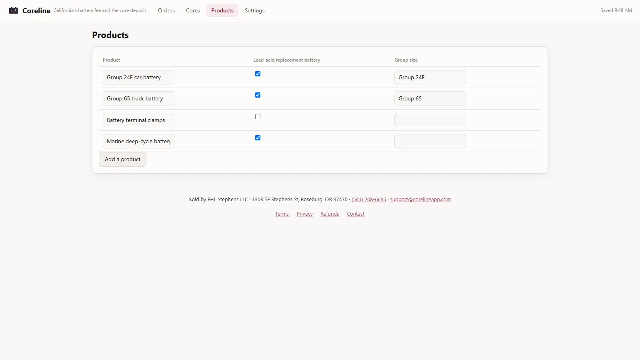This screenshot has width=640, height=360.
Task: Click the Lead-acid replacement battery column header
Action: click(286, 60)
